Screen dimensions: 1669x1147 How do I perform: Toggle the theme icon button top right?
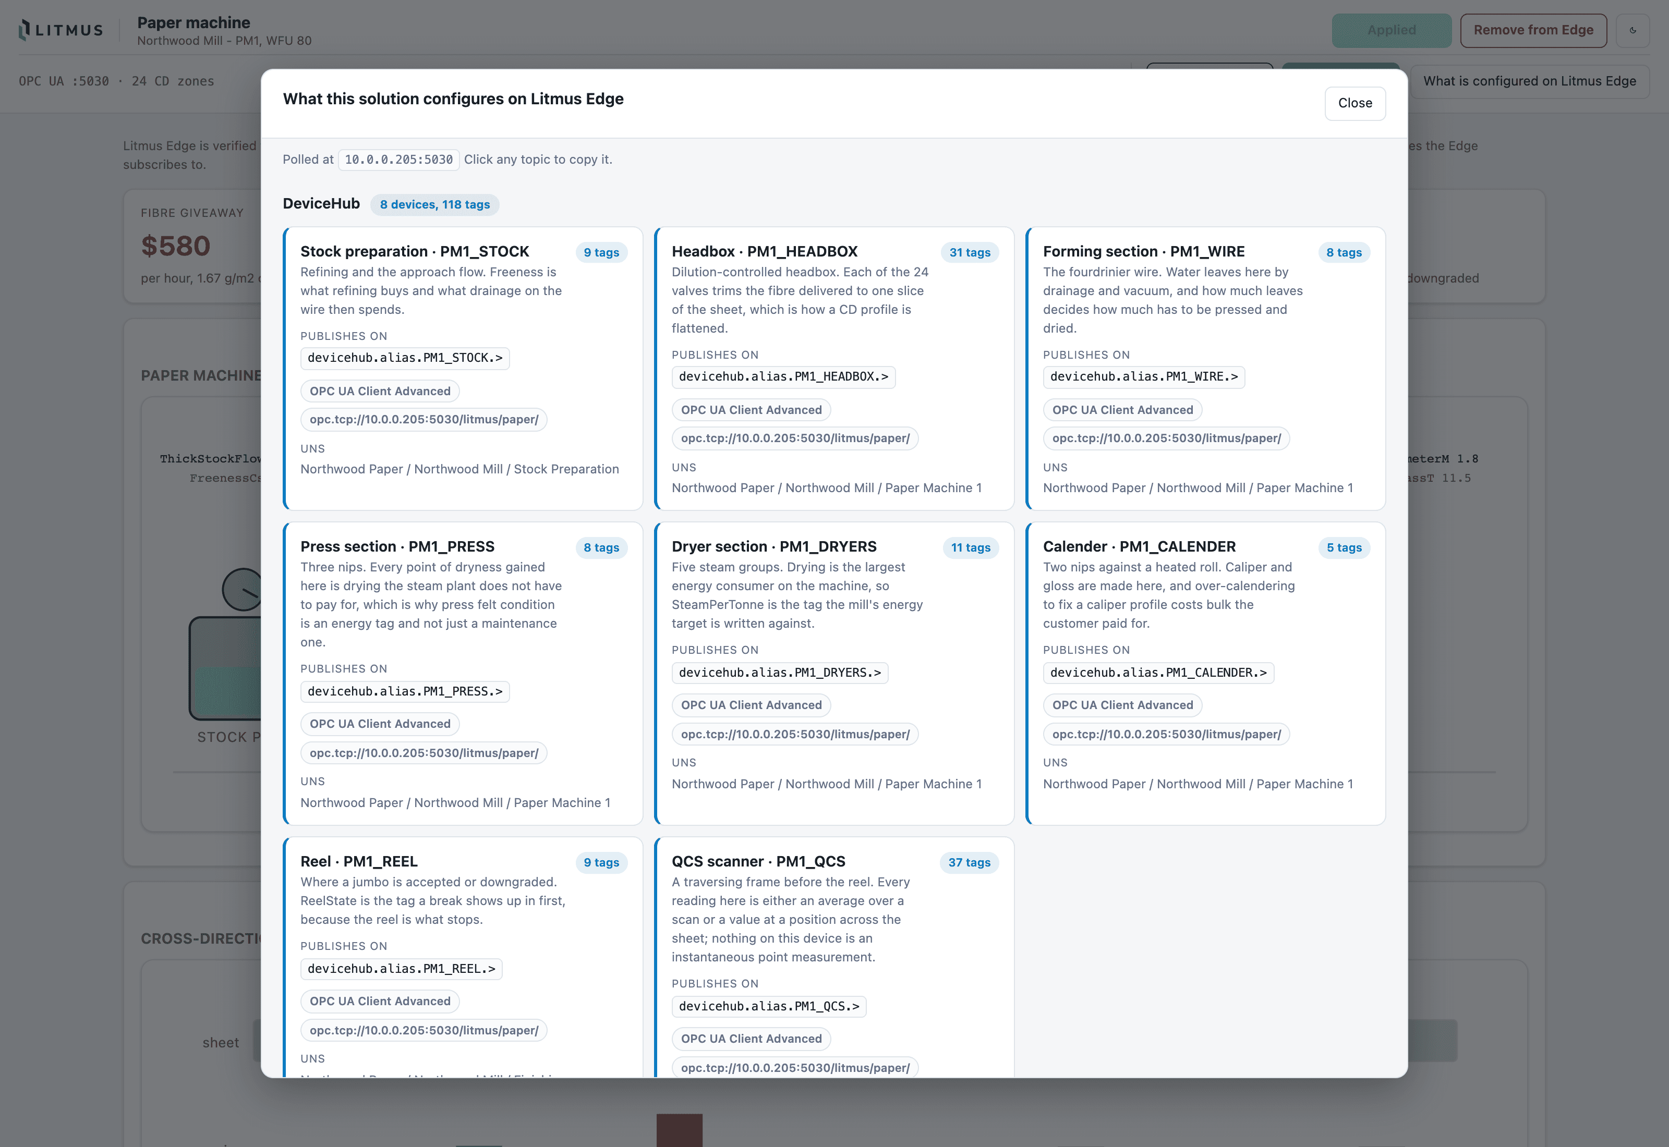1632,30
